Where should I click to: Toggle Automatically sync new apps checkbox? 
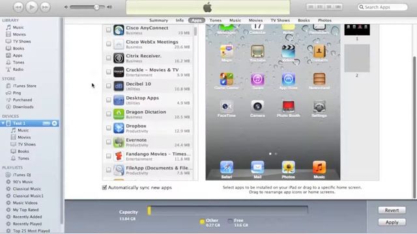[x=104, y=188]
